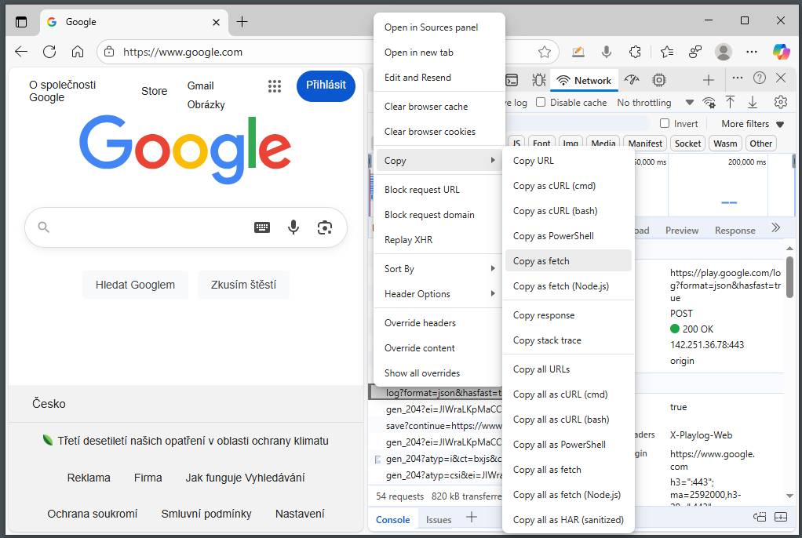Import HAR file upload arrow
Screen dimensions: 802x538
pyautogui.click(x=731, y=102)
